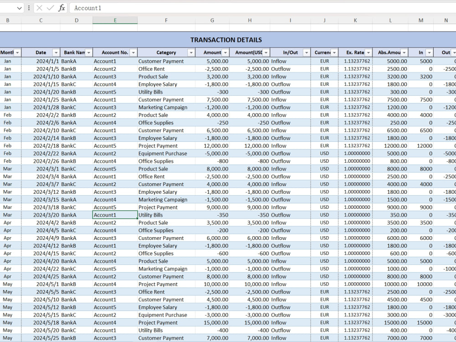Screen dimensions: 456x342
Task: Select the Office Rent cell dated 2024/1/5
Action: (166, 69)
